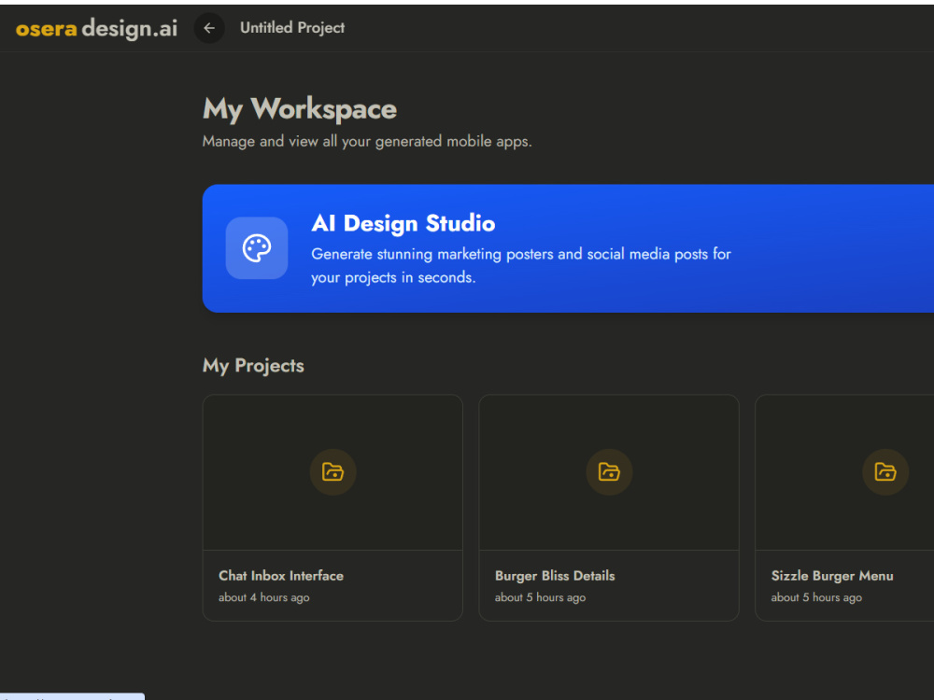Click the My Workspace heading
The height and width of the screenshot is (700, 934).
[300, 109]
